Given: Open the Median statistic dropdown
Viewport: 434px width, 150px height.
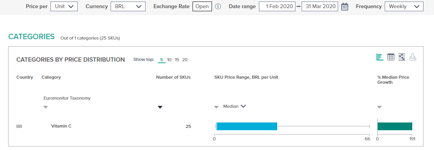Looking at the screenshot, I should tap(234, 106).
